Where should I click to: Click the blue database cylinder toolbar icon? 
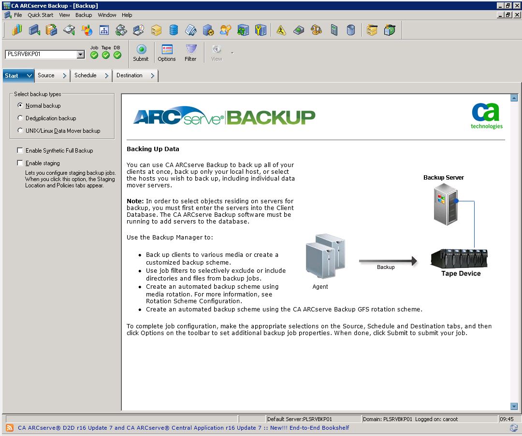coord(174,30)
